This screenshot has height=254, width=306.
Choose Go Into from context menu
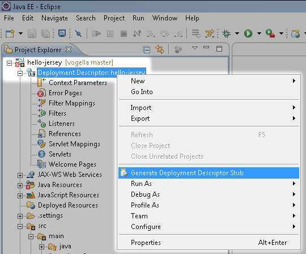[209, 92]
